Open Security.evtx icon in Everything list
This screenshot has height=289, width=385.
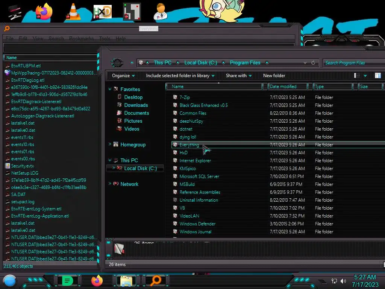[x=8, y=166]
